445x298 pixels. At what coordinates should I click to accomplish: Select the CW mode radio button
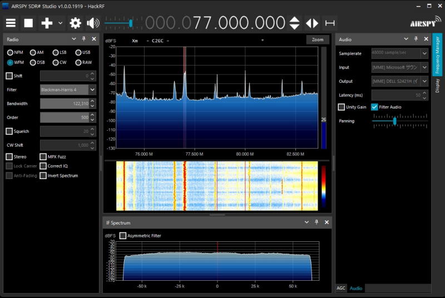56,62
